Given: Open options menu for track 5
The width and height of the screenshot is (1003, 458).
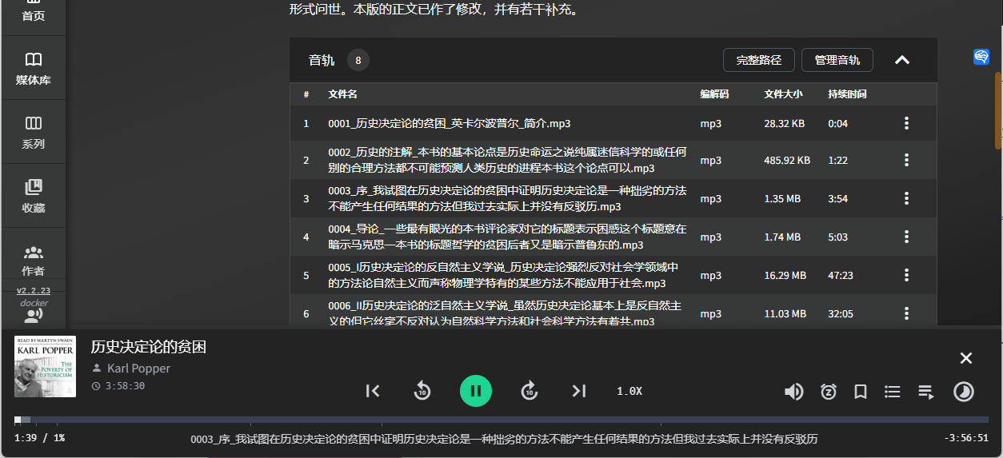Looking at the screenshot, I should (906, 275).
